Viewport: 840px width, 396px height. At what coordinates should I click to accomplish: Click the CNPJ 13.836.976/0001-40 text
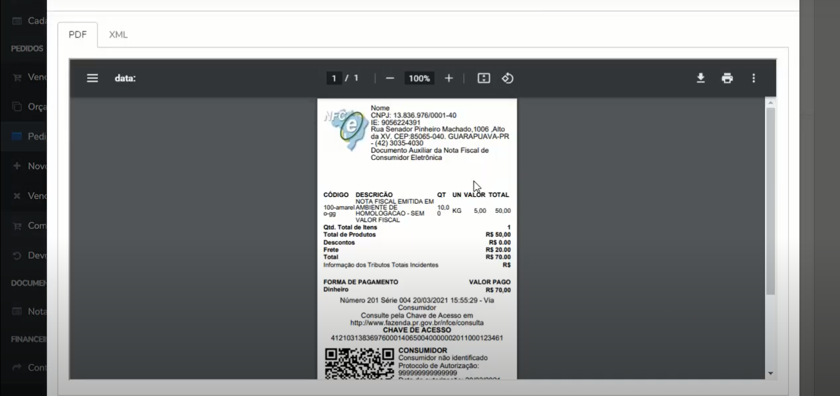pyautogui.click(x=414, y=115)
